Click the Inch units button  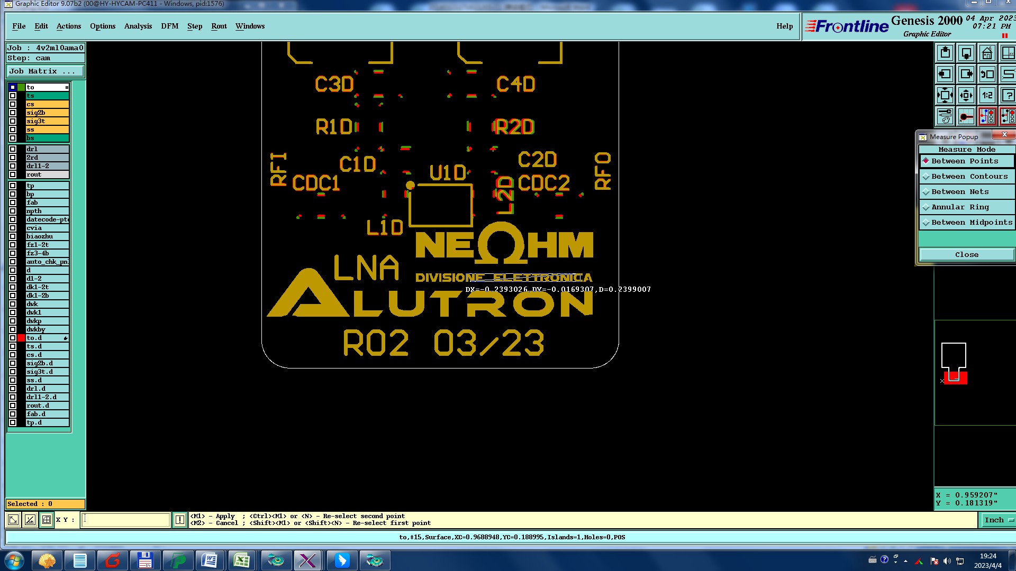(x=998, y=520)
